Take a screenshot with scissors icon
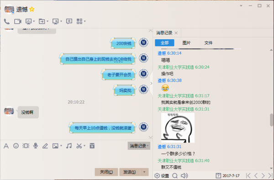Viewport: 274px width, 180px height. click(79, 146)
